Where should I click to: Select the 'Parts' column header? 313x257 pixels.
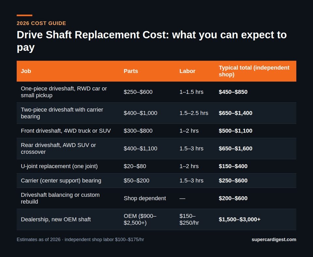click(131, 71)
